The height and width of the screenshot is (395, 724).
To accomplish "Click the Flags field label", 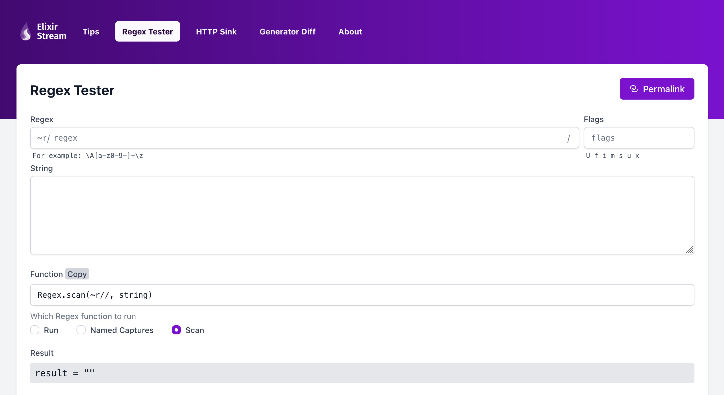I will 594,119.
